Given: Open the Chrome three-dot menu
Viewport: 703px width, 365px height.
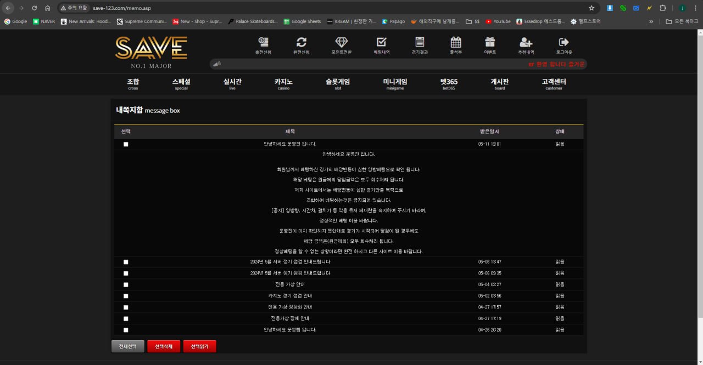Looking at the screenshot, I should [695, 8].
